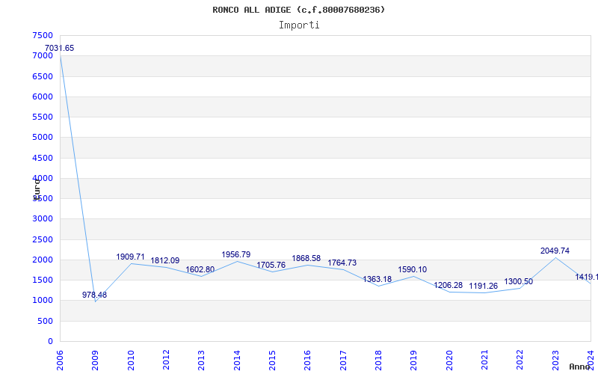Select the 2016 year on x-axis
The width and height of the screenshot is (598, 374).
pyautogui.click(x=307, y=360)
